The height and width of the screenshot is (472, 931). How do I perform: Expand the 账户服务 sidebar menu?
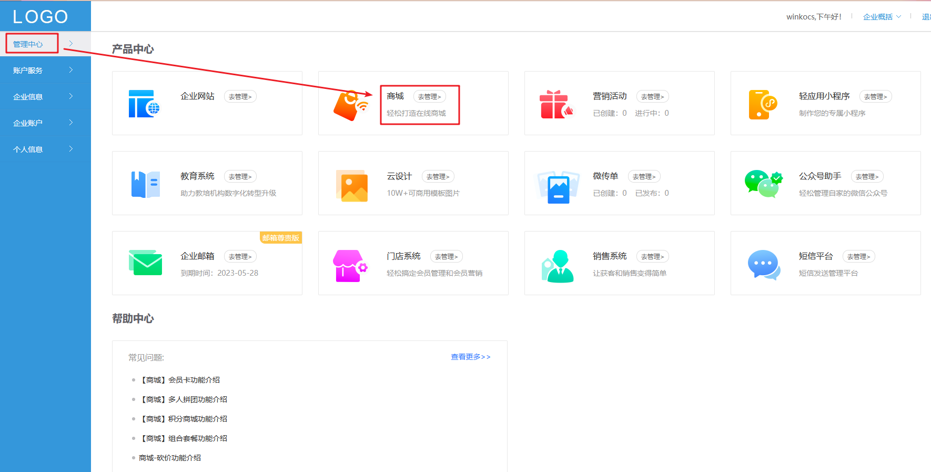point(45,70)
